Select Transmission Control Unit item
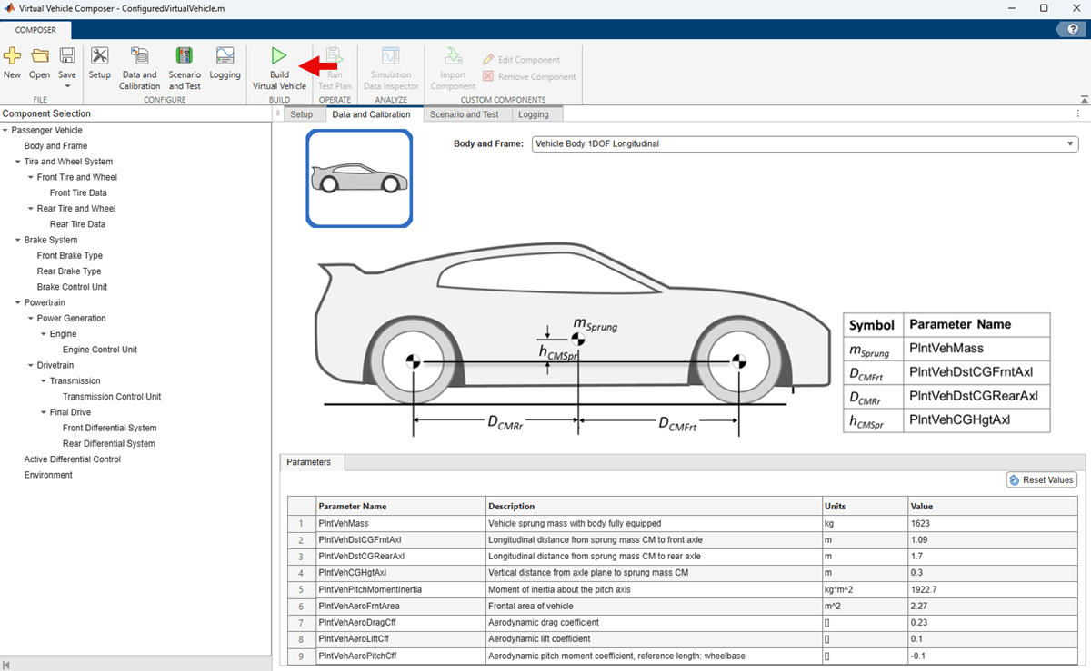 112,396
